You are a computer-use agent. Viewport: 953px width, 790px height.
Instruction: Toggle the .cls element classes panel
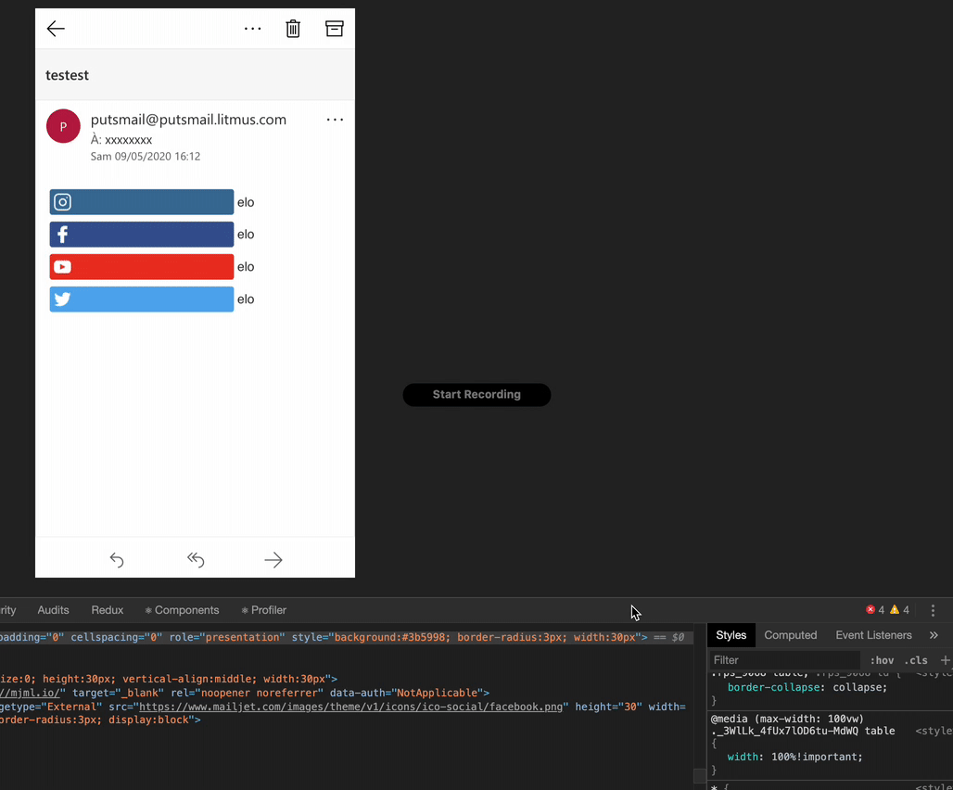tap(916, 660)
